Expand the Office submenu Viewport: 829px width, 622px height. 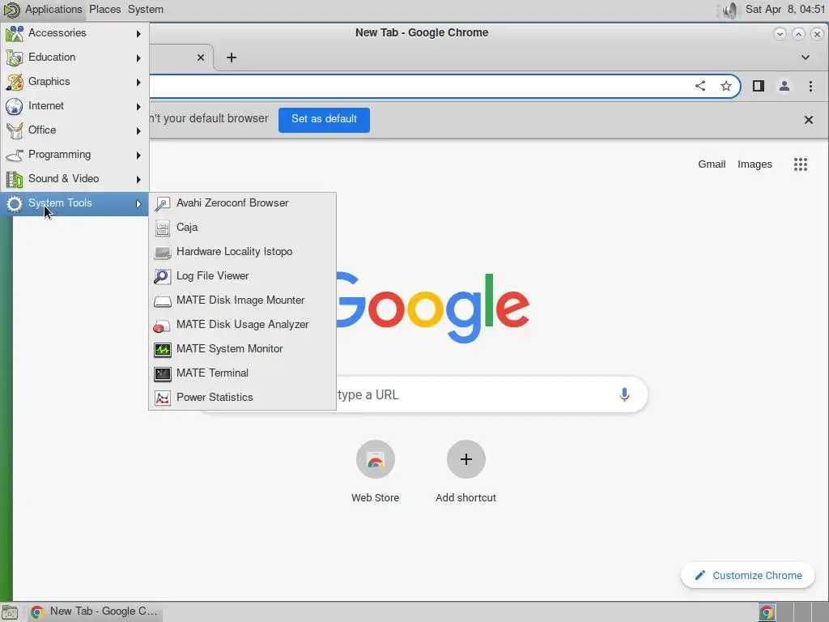[74, 130]
